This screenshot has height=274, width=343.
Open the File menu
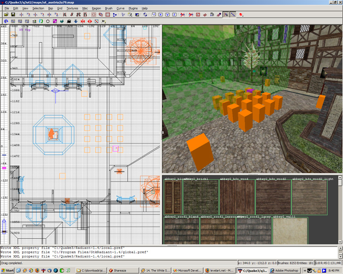(7, 8)
